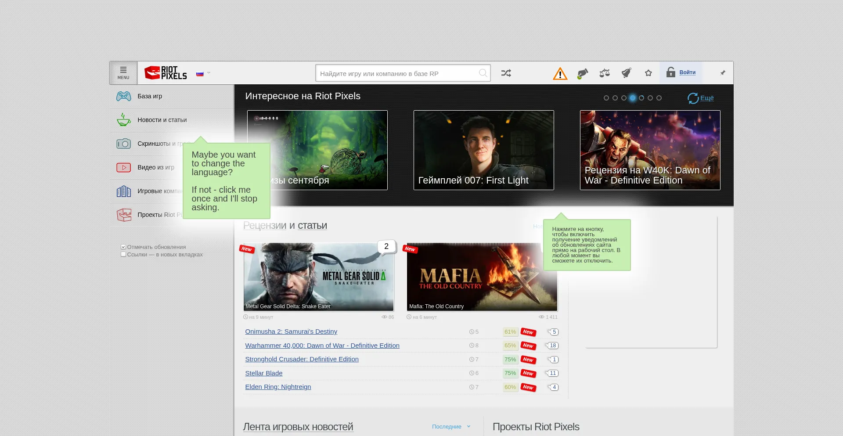Click the orange warning triangle icon
The height and width of the screenshot is (436, 843).
[560, 74]
